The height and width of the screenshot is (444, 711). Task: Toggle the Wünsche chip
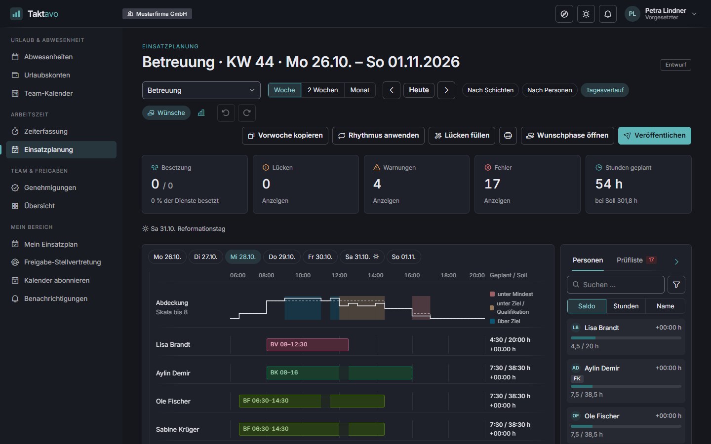click(x=166, y=113)
